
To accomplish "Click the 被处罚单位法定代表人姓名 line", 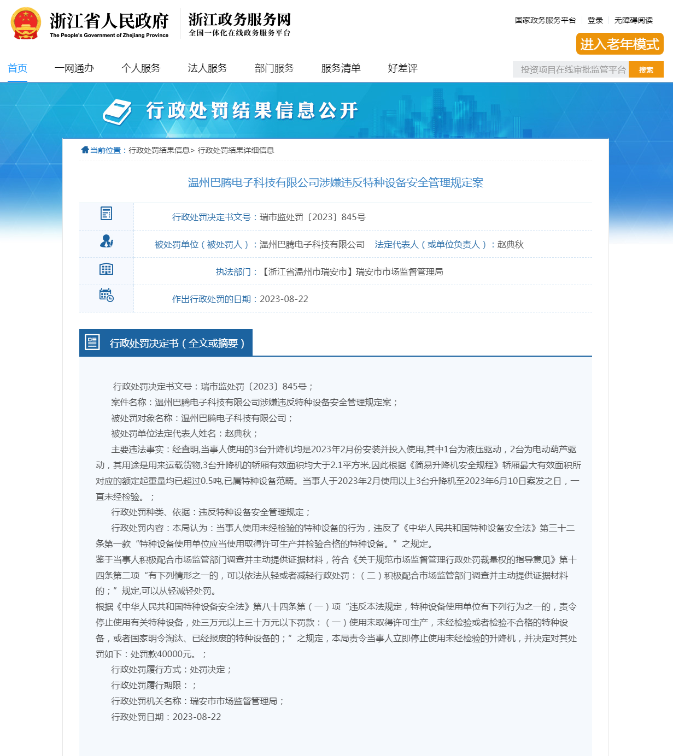I will click(x=185, y=433).
